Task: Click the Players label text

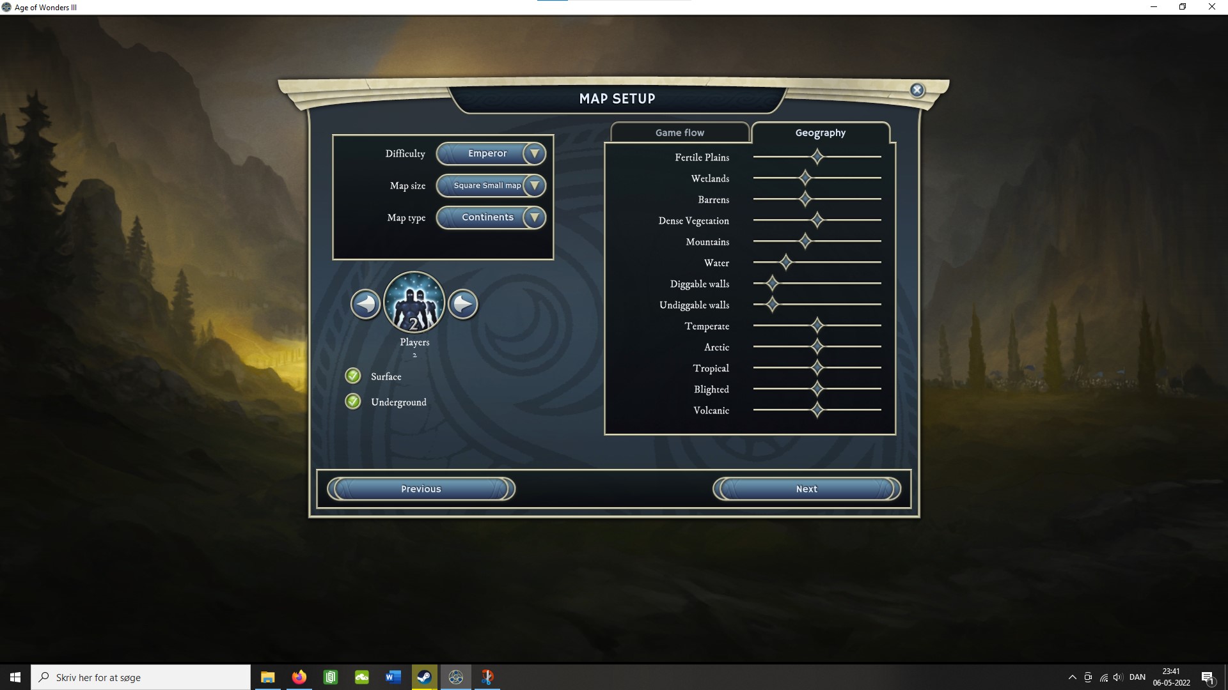Action: coord(414,342)
